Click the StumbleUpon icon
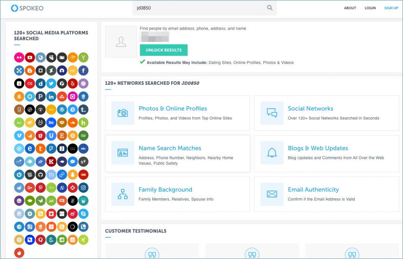The image size is (403, 259). point(62,97)
